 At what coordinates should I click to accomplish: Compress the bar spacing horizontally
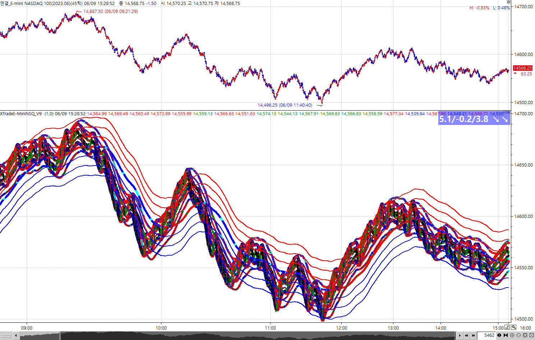point(506,335)
